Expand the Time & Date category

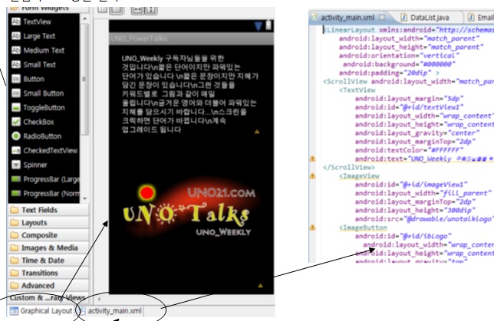pos(48,260)
